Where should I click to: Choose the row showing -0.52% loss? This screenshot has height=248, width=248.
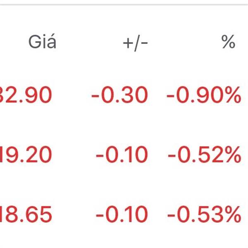point(124,155)
